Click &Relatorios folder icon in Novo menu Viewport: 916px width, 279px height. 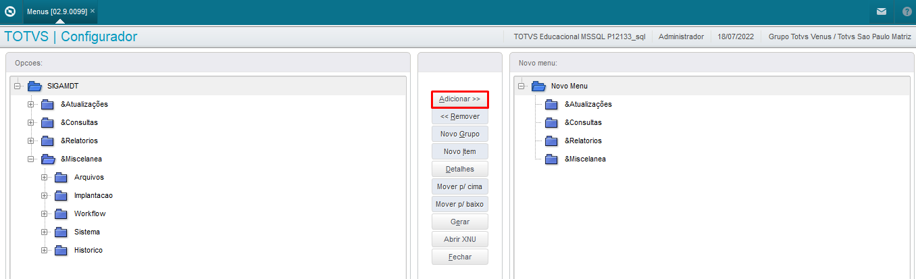pos(551,141)
